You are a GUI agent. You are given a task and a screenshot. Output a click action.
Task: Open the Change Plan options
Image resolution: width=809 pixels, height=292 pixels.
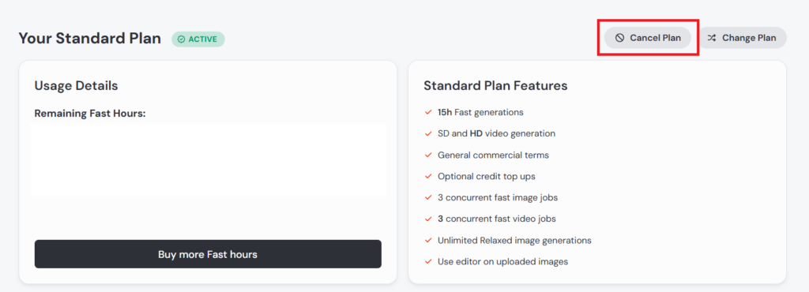point(743,38)
